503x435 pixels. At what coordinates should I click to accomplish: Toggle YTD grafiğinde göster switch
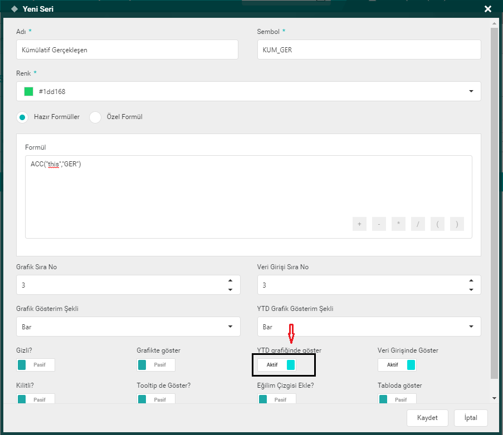coord(277,365)
